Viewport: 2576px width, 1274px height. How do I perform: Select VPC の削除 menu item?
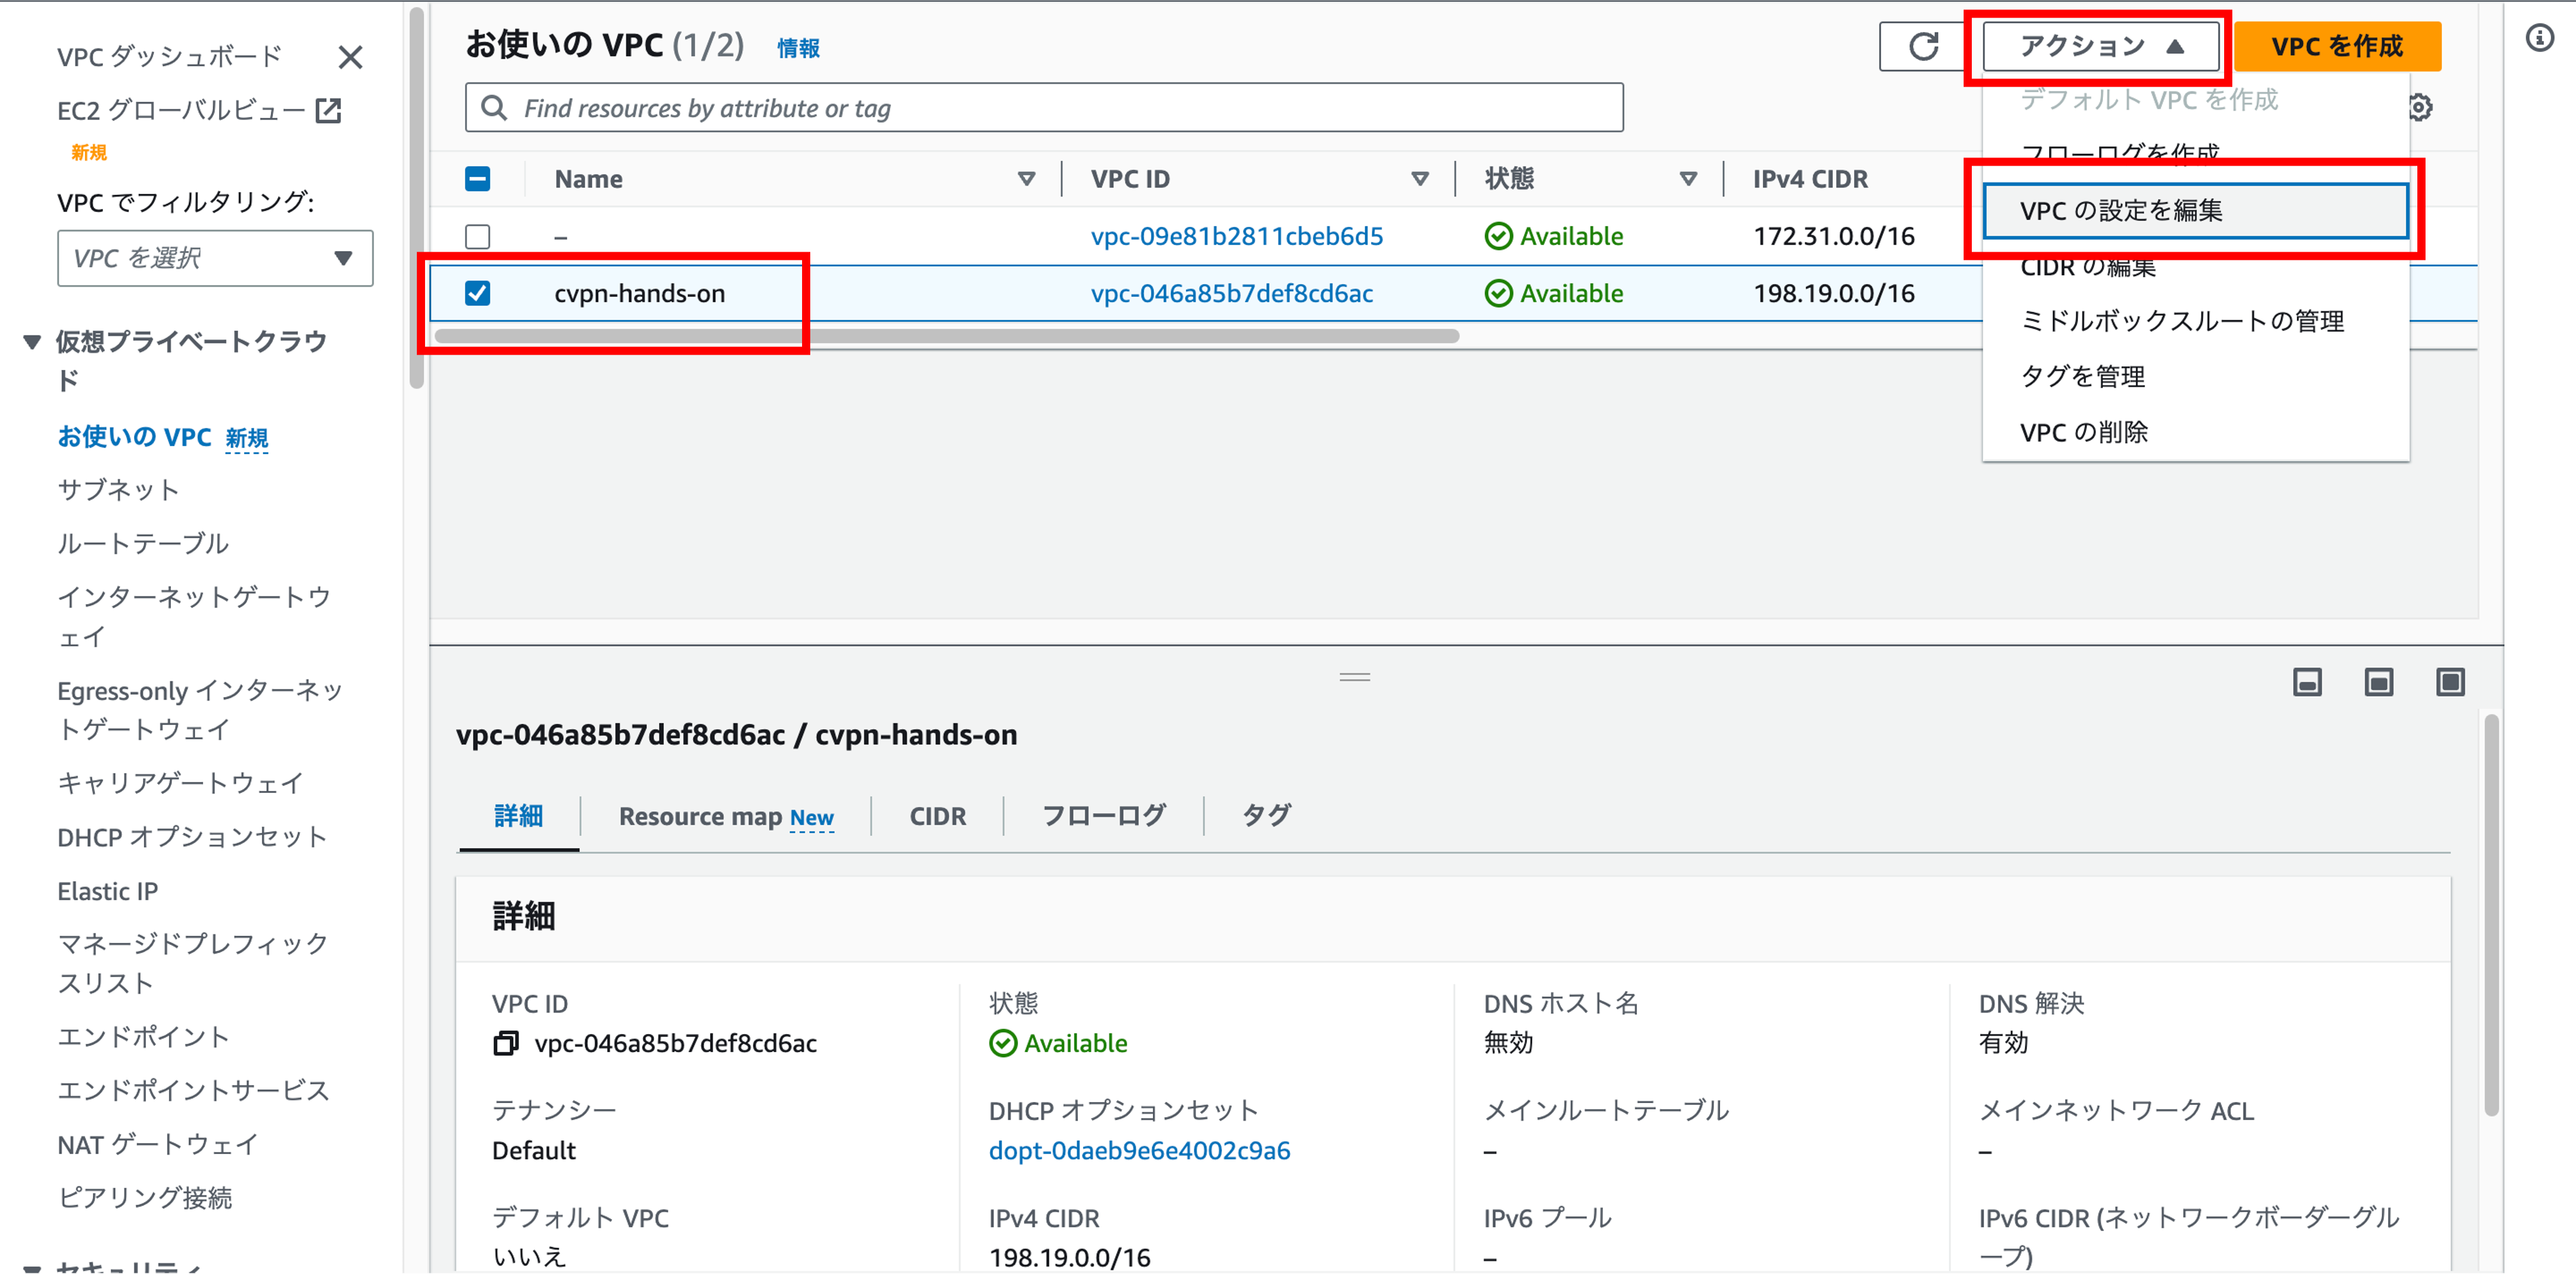pyautogui.click(x=2196, y=432)
